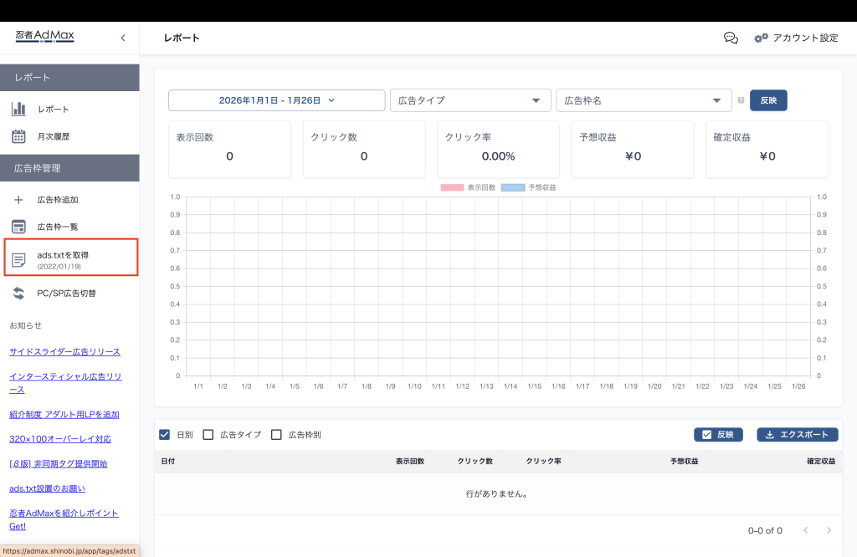Collapse sidebar with the left chevron
This screenshot has height=557, width=857.
tap(123, 38)
